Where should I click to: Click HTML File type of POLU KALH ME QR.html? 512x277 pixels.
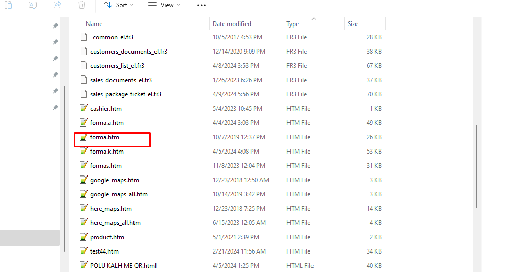point(300,266)
